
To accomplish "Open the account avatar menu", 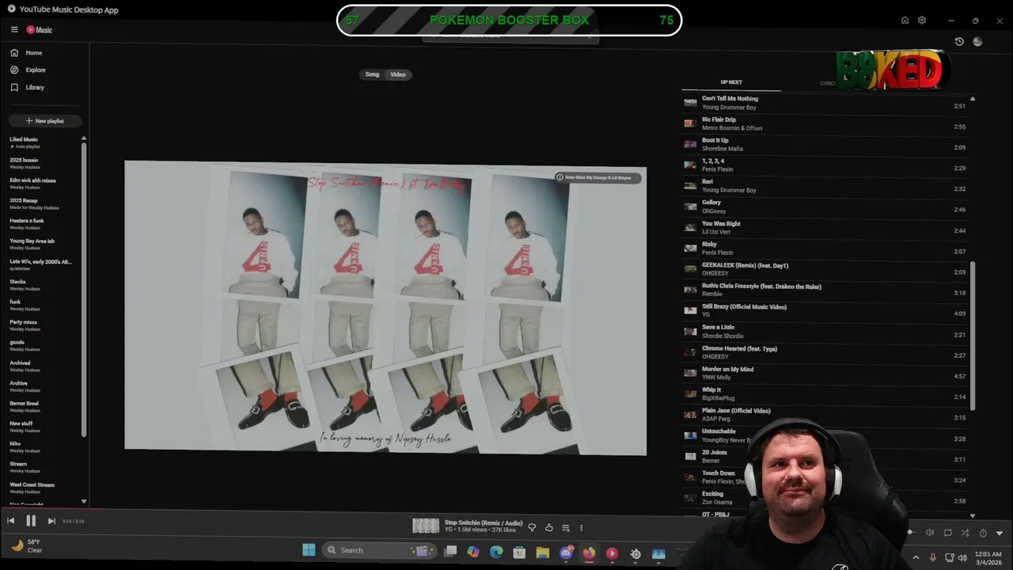I will (977, 41).
